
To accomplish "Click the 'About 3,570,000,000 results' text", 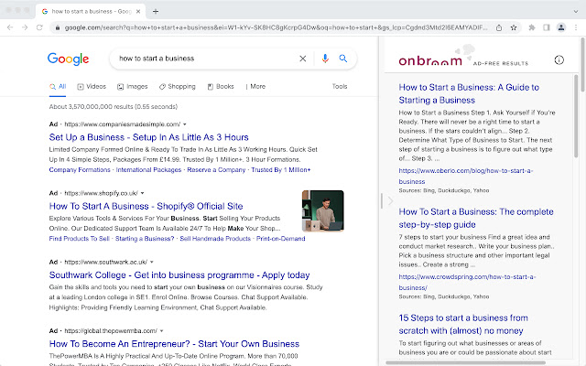I will click(113, 107).
